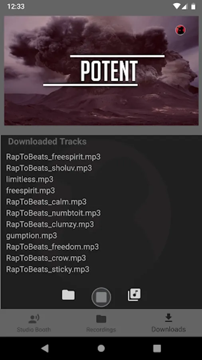Select RapToBeats_crow.mp3 track
The image size is (202, 360).
[x=46, y=258]
